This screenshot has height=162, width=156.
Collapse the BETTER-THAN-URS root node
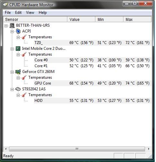(x=6, y=26)
